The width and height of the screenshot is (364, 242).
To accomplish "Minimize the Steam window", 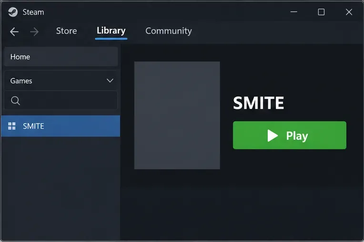I will click(293, 12).
